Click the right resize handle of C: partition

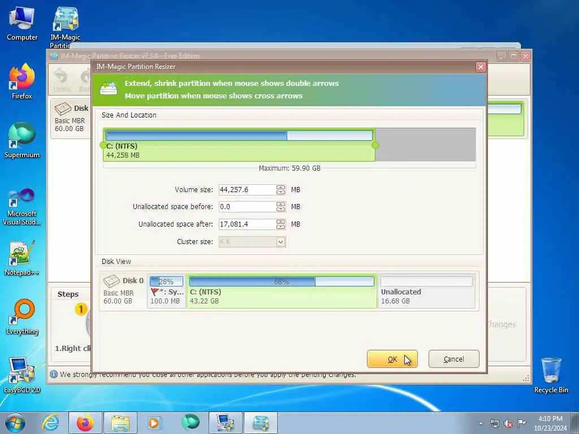(375, 145)
